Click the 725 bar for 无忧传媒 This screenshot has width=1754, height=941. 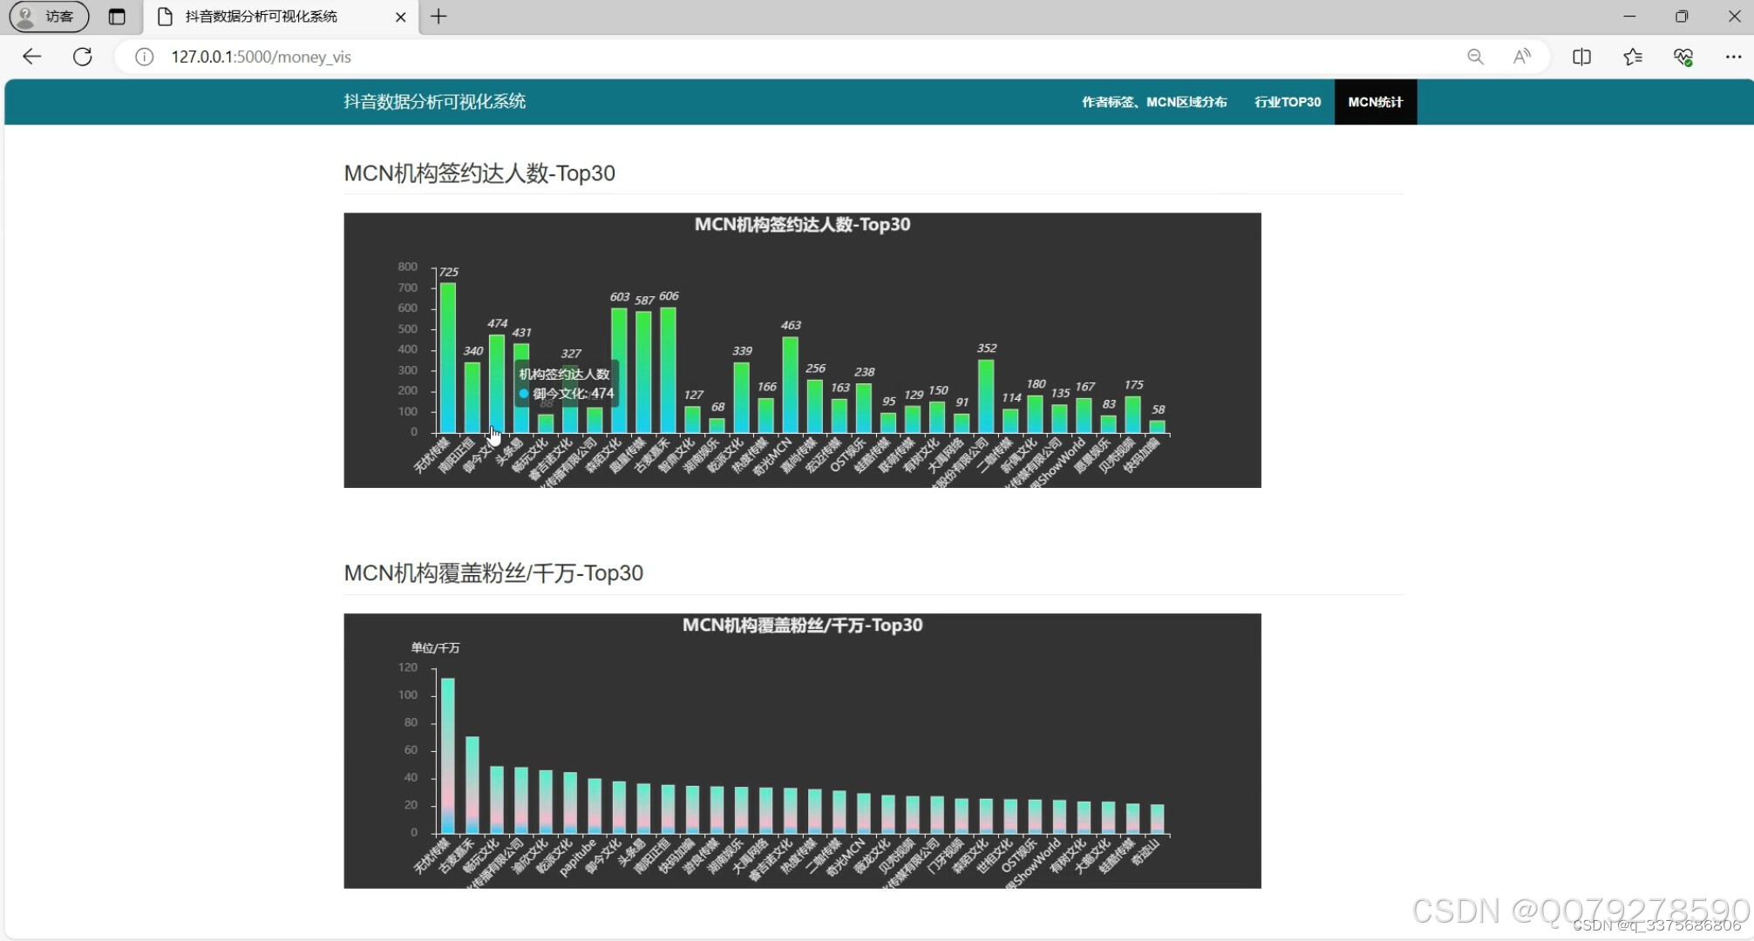448,357
